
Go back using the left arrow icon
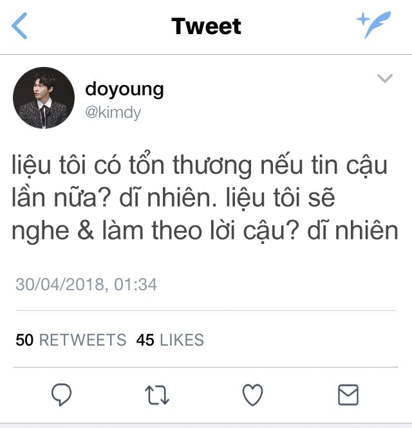19,26
